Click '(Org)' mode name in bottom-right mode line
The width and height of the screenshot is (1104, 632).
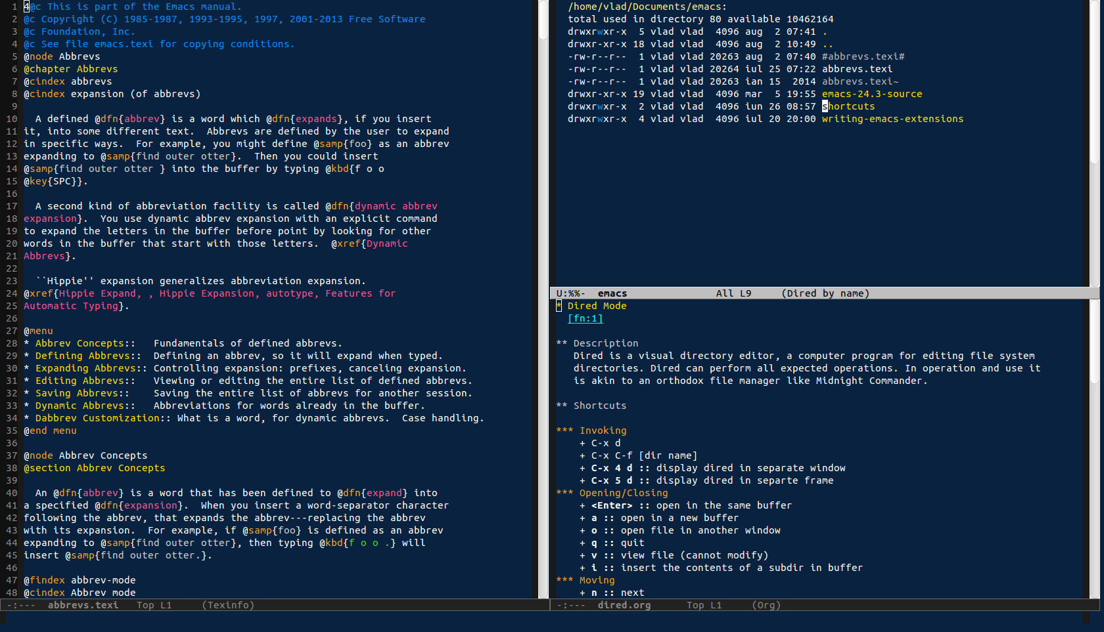click(x=766, y=605)
